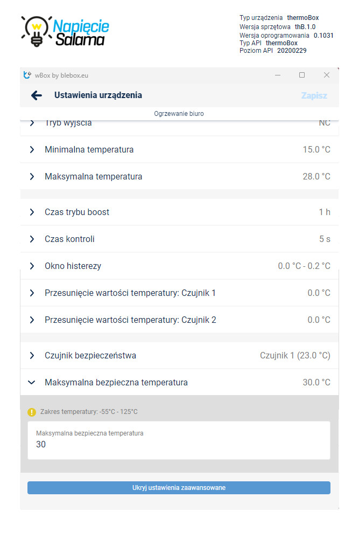Maximize the wBox window

302,75
